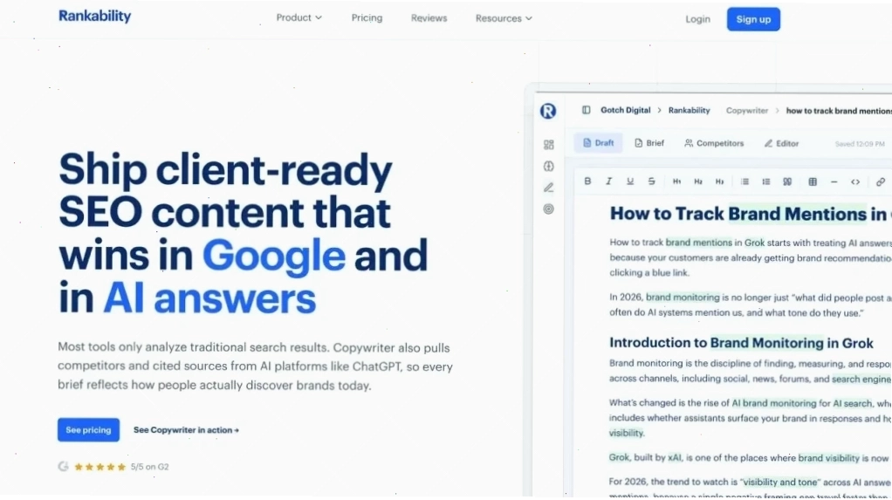The width and height of the screenshot is (892, 500).
Task: Click Gotch Digital in the breadcrumb
Action: [x=625, y=110]
